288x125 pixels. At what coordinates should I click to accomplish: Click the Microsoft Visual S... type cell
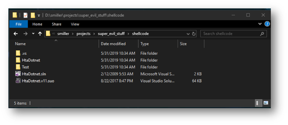(x=157, y=74)
